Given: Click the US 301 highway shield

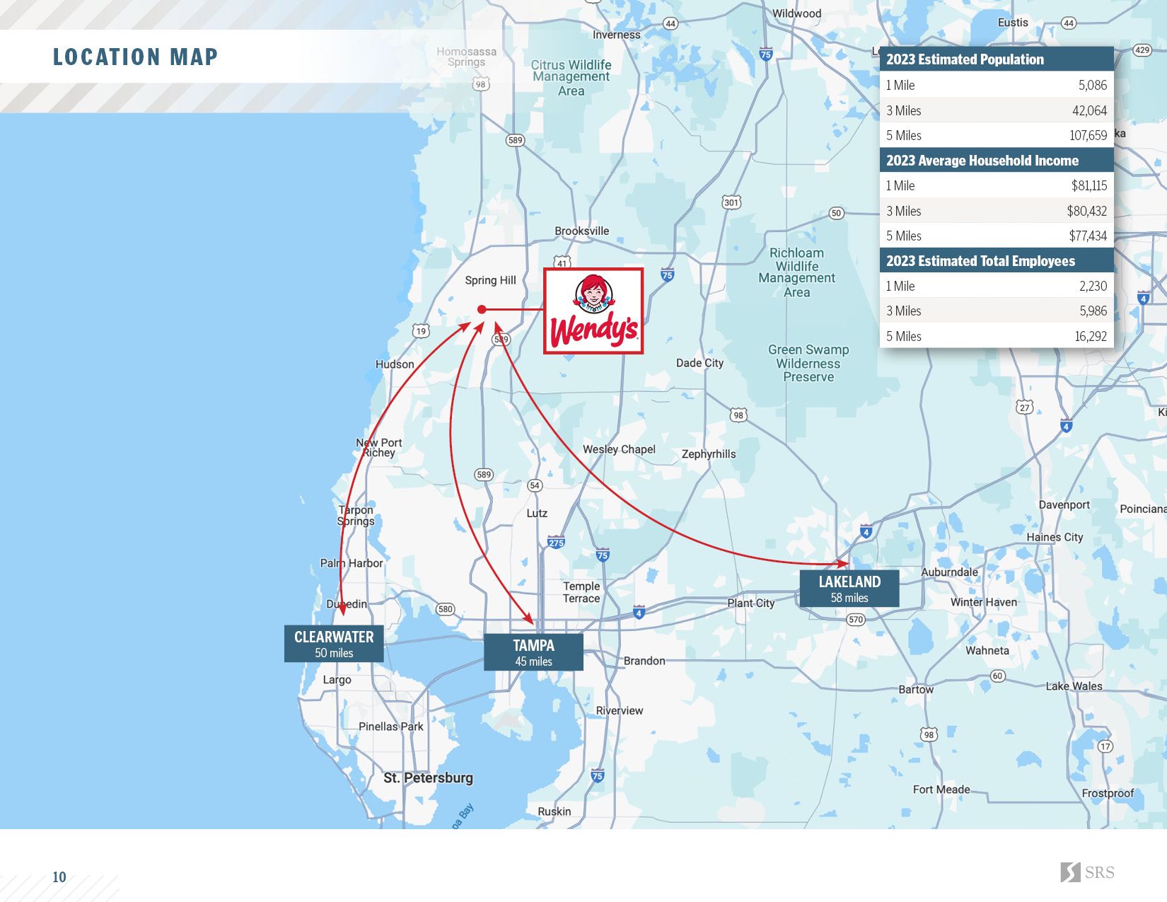Looking at the screenshot, I should (x=731, y=202).
